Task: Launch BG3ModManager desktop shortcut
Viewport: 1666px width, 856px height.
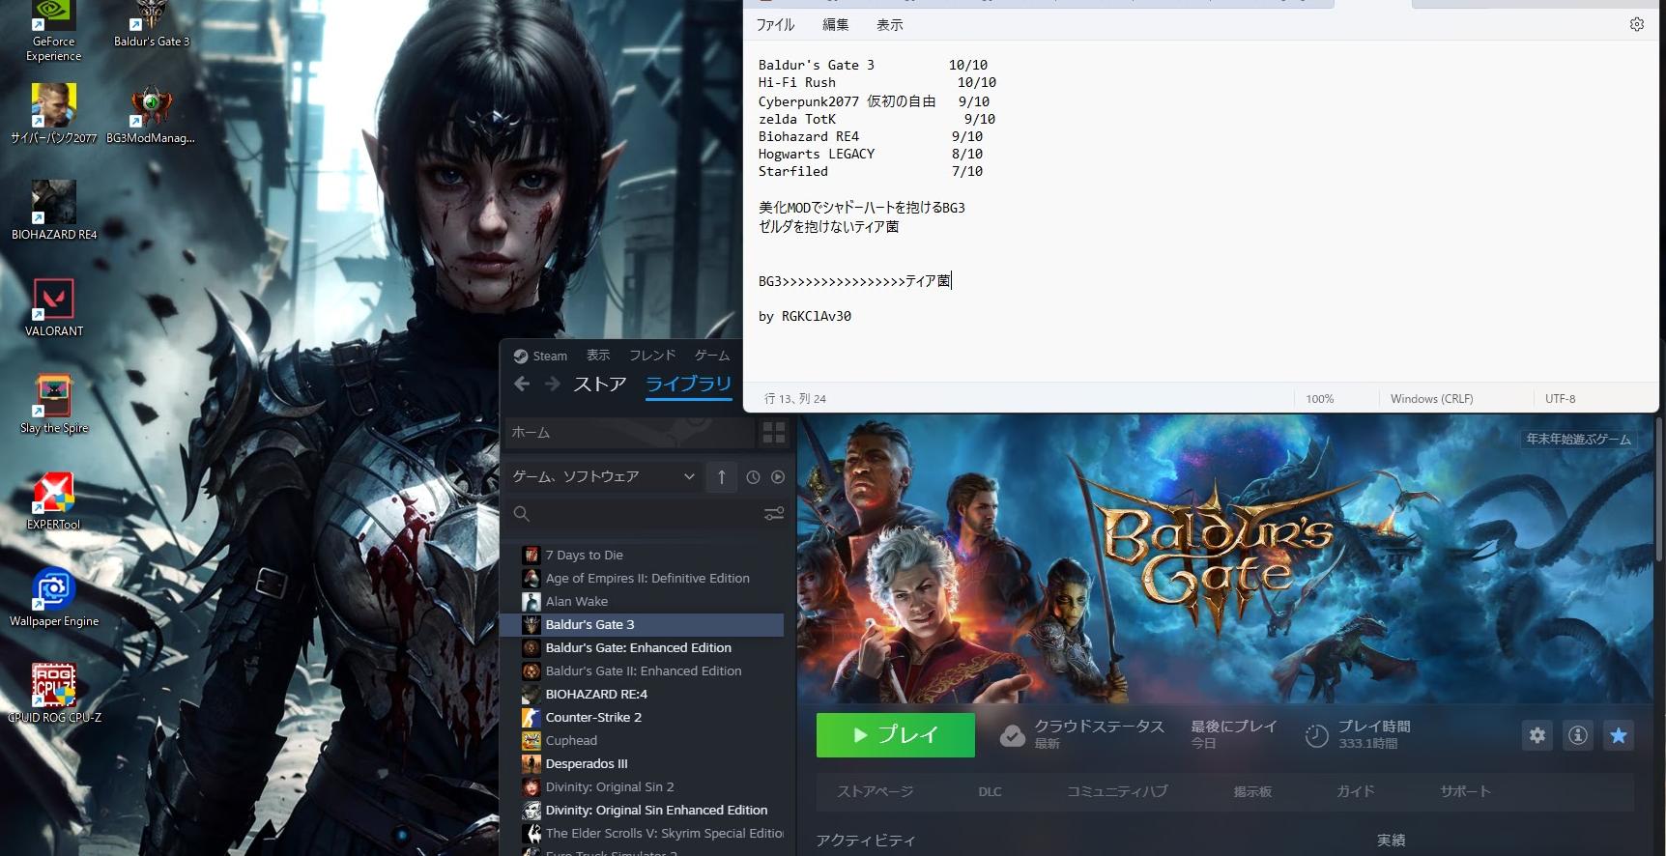Action: tap(151, 116)
